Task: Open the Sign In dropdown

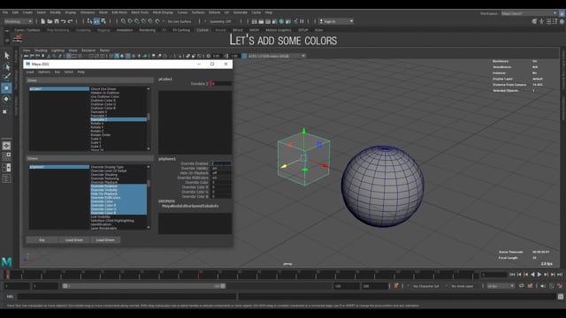Action: 336,21
